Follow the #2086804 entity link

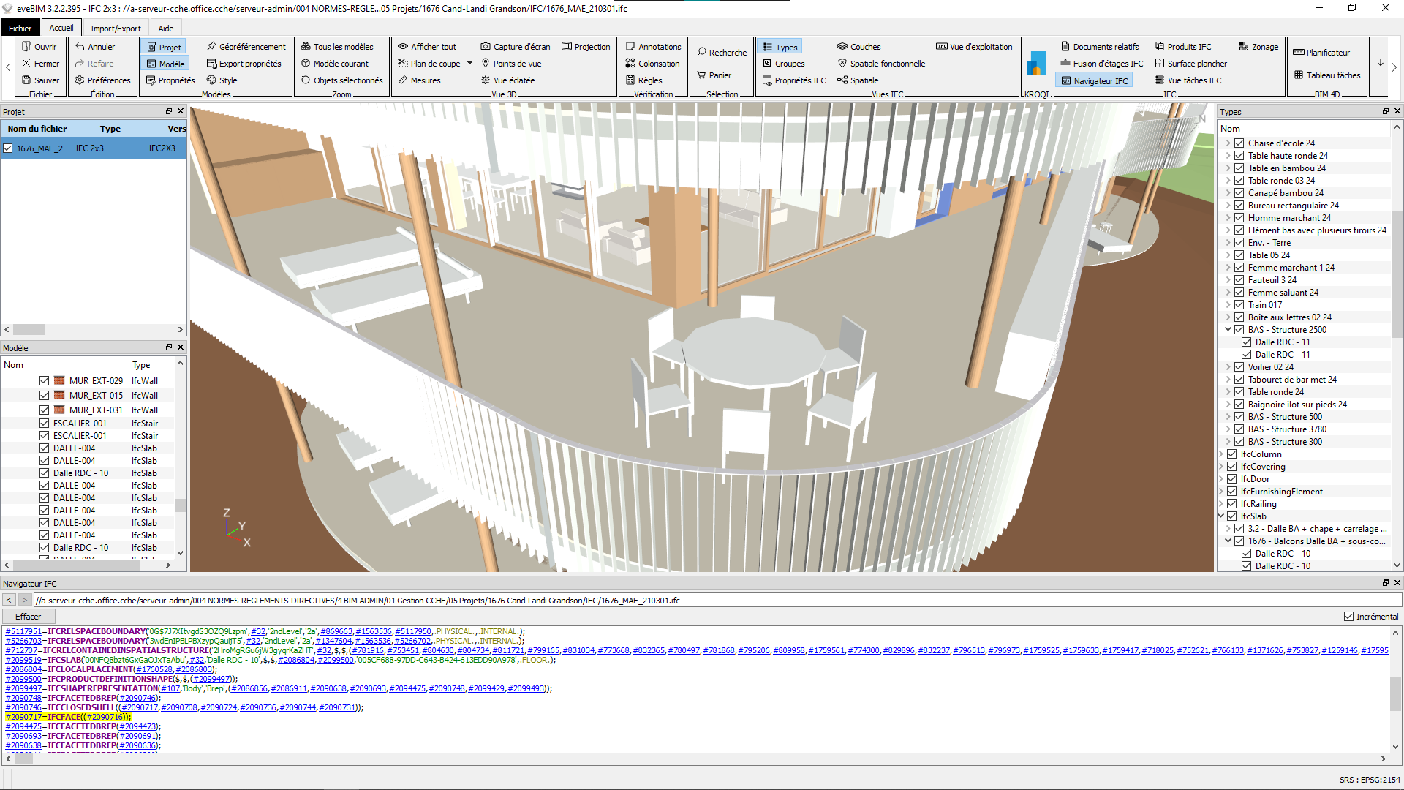23,669
